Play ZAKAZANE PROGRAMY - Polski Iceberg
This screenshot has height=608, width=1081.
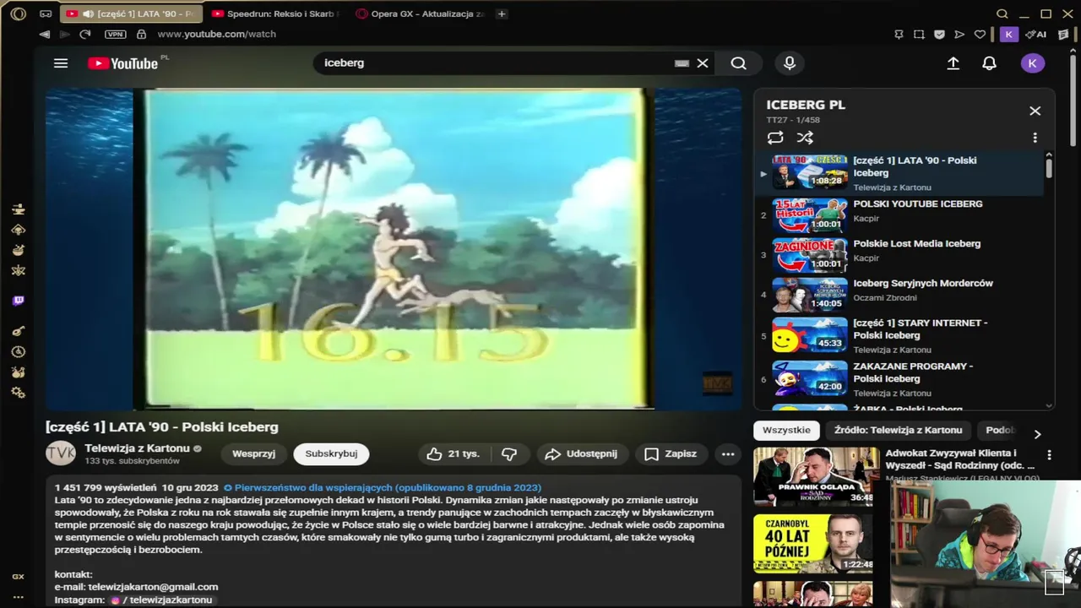pos(899,379)
